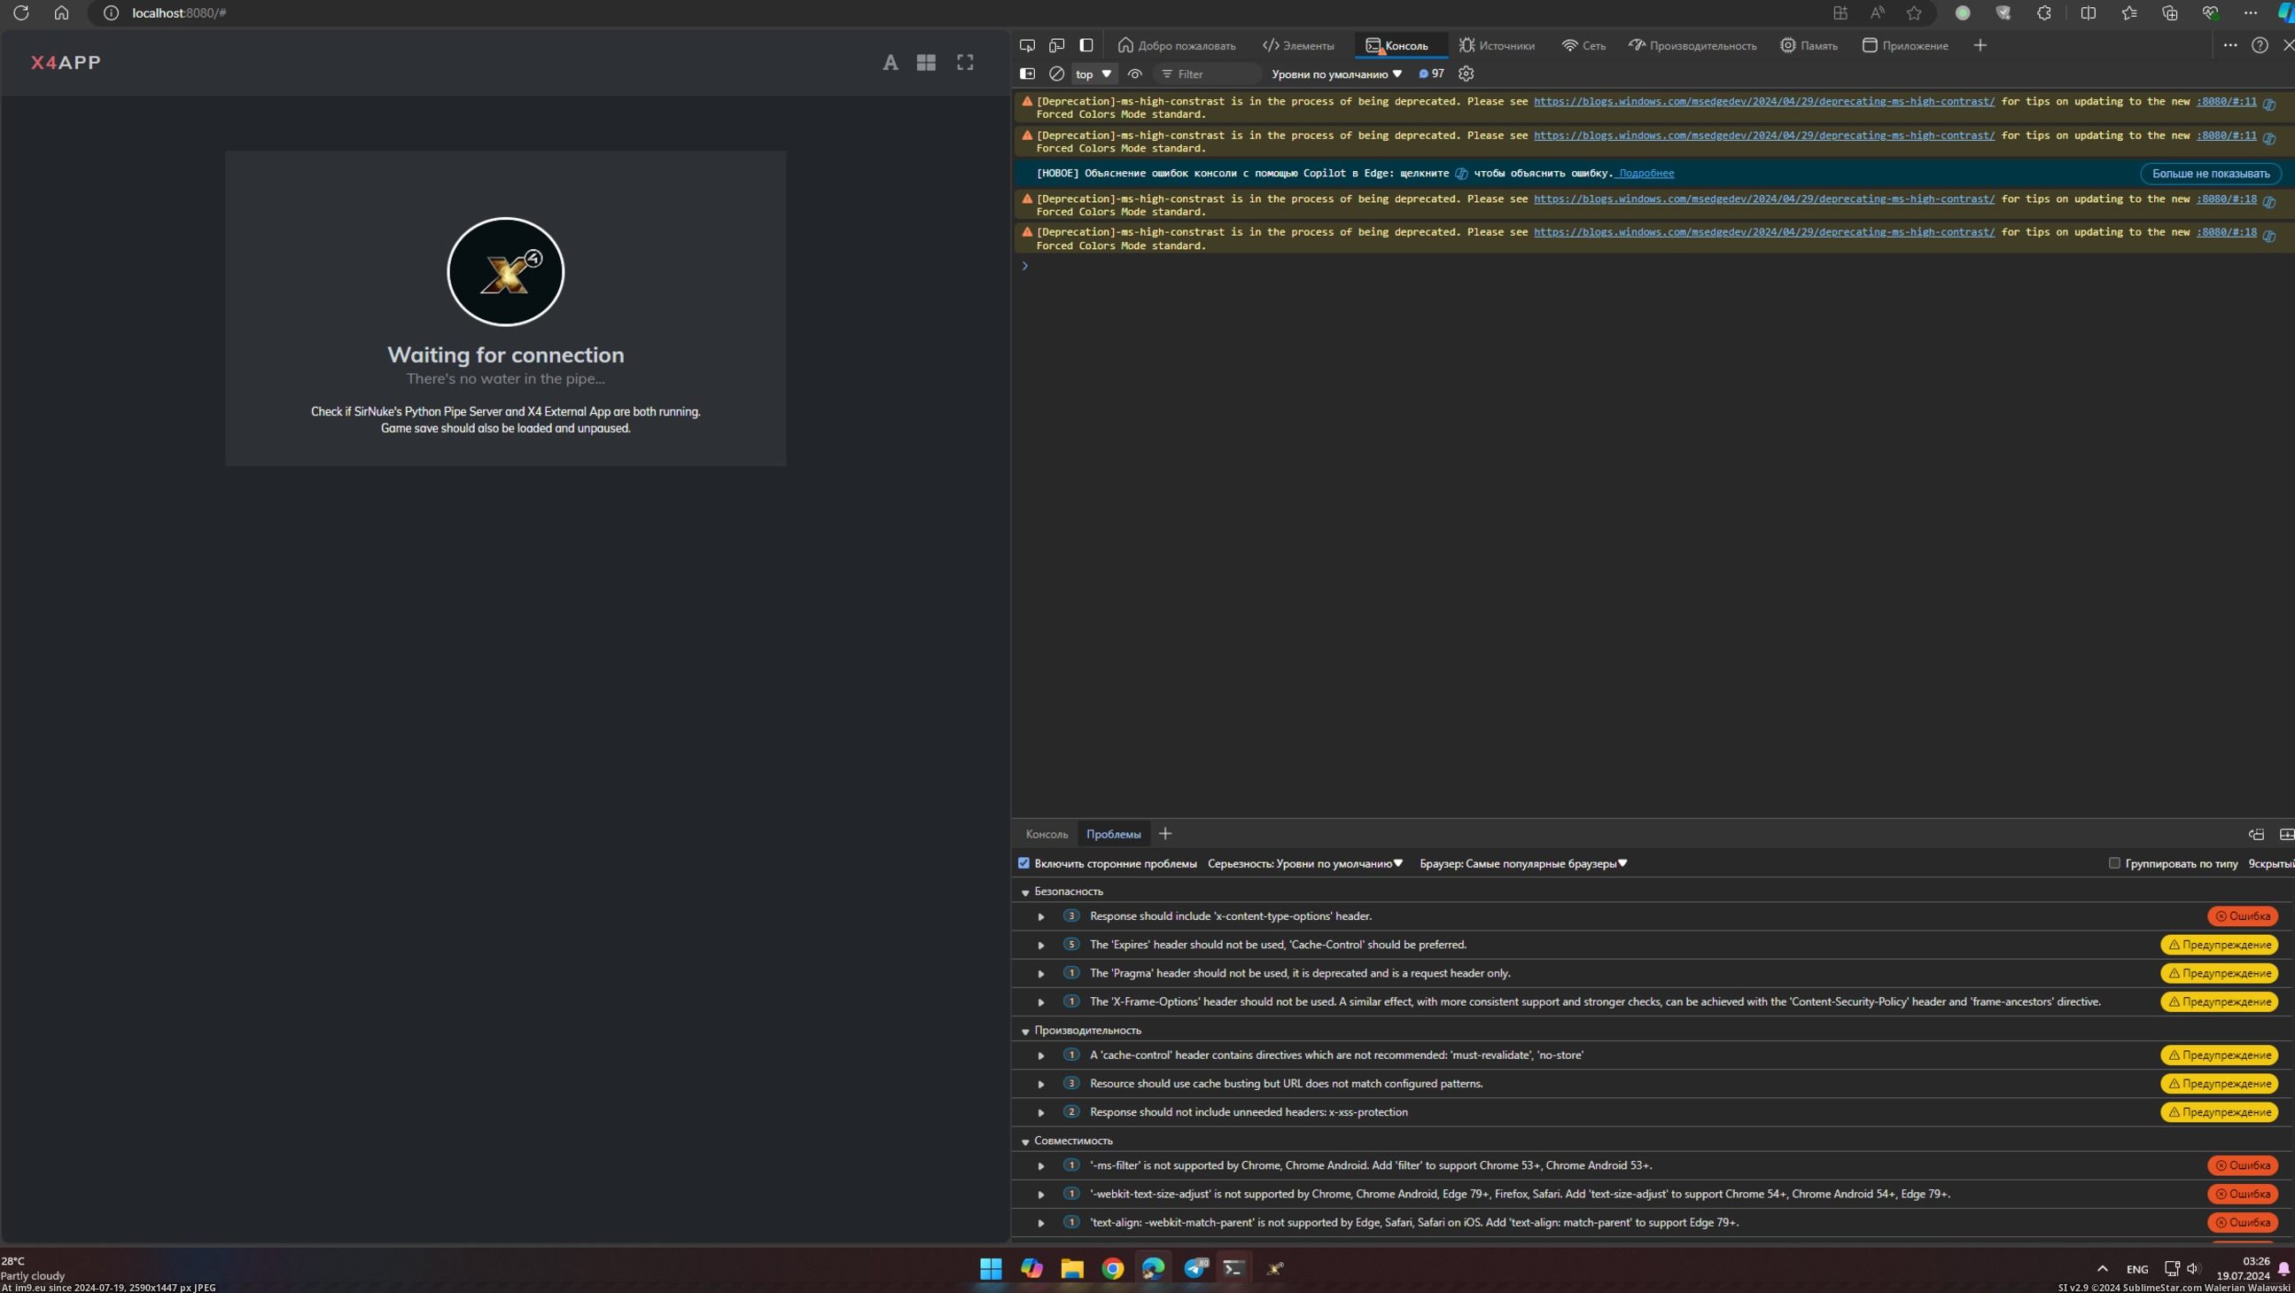Image resolution: width=2295 pixels, height=1293 pixels.
Task: Collapse the Безопасность issues group
Action: coord(1024,892)
